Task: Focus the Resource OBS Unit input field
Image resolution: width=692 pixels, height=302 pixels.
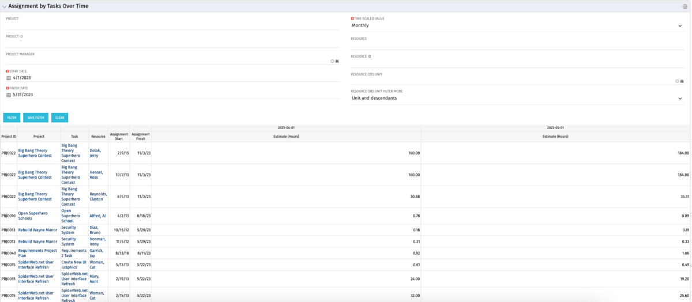Action: click(512, 81)
